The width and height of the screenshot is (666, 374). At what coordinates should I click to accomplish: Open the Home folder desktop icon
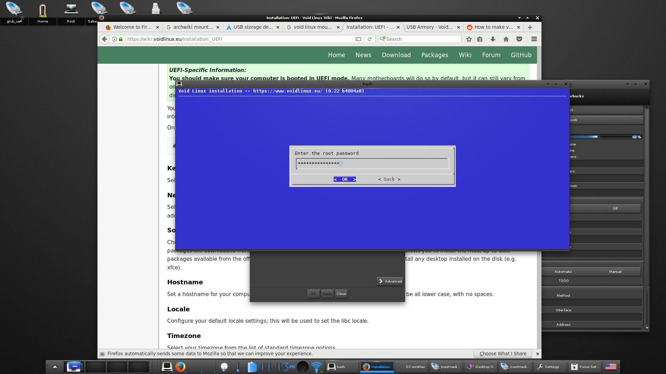click(43, 12)
